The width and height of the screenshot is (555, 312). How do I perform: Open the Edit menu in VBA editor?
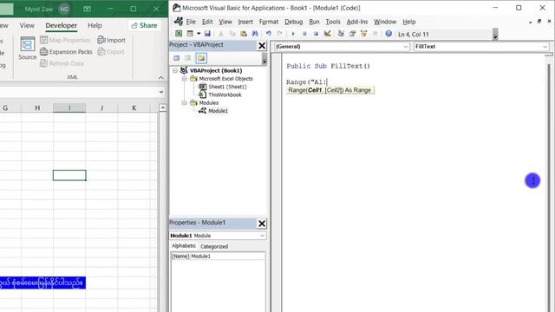(x=207, y=22)
